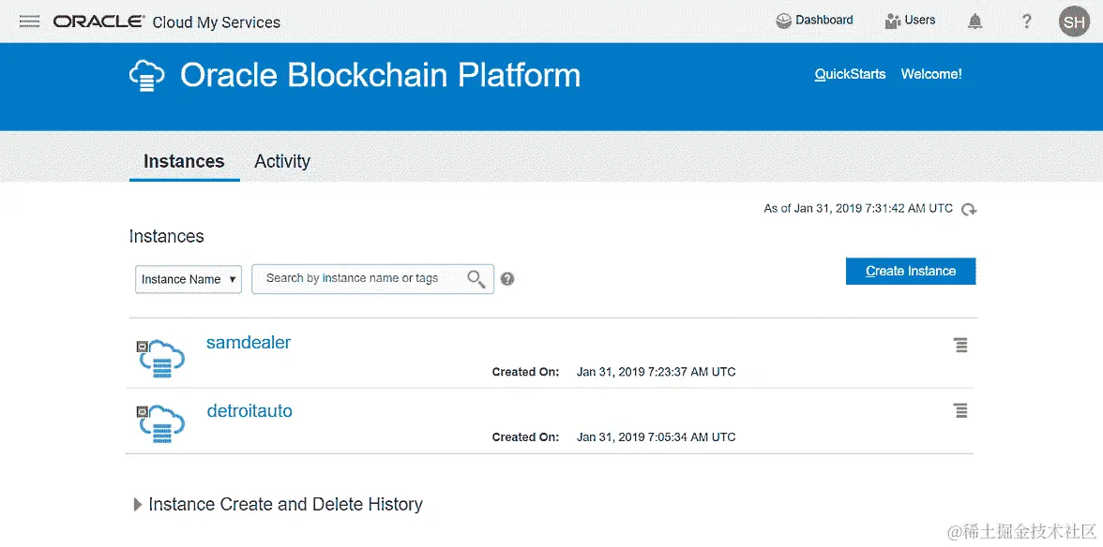Open the help question mark icon

1027,21
